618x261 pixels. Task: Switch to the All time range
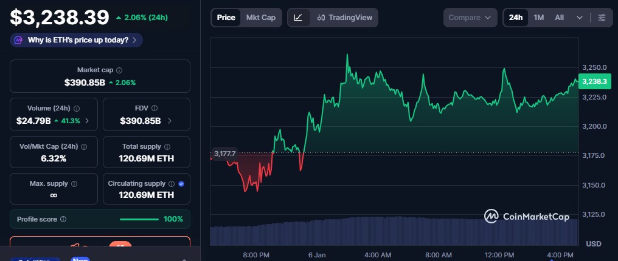coord(559,18)
